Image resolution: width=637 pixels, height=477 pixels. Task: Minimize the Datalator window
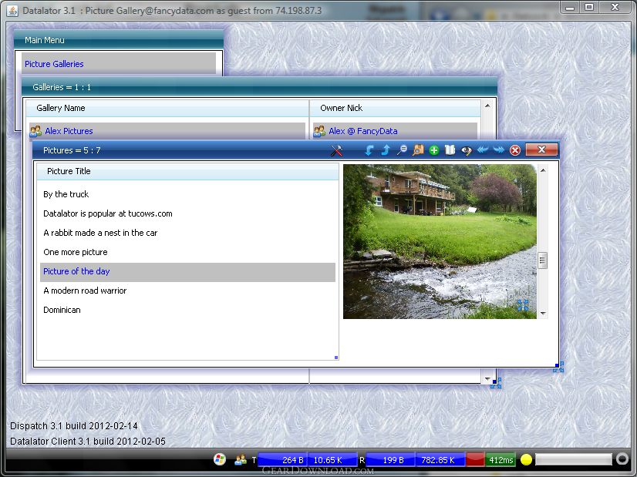[x=571, y=7]
